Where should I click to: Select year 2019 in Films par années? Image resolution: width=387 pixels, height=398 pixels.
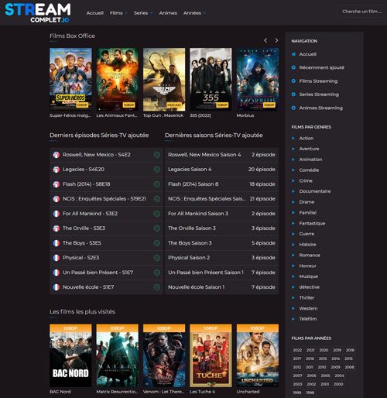(337, 350)
